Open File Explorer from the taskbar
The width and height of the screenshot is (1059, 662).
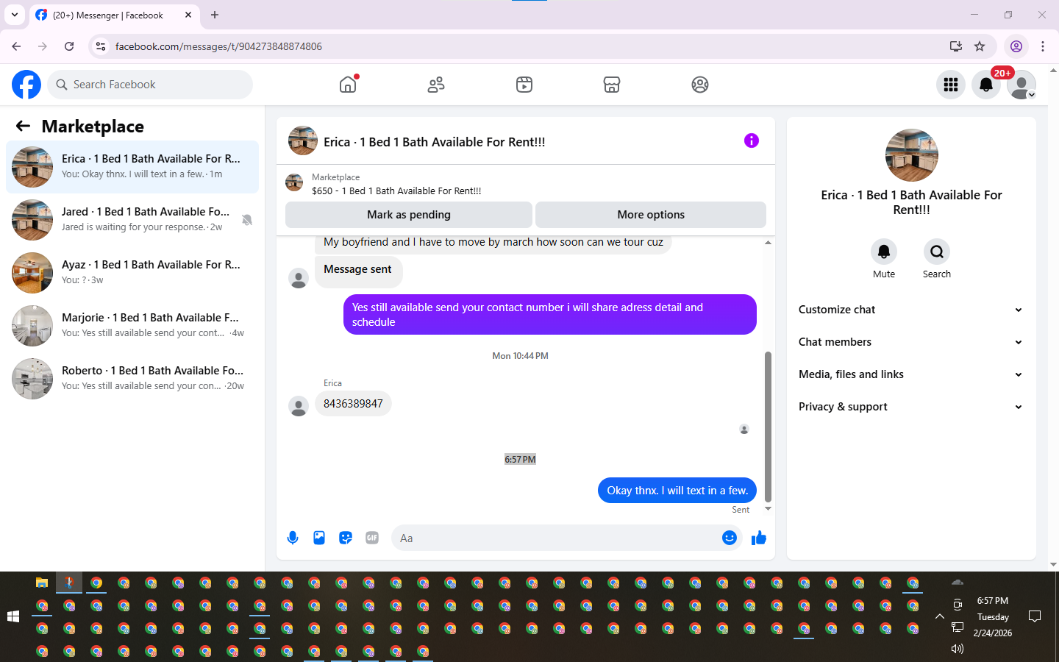(42, 583)
